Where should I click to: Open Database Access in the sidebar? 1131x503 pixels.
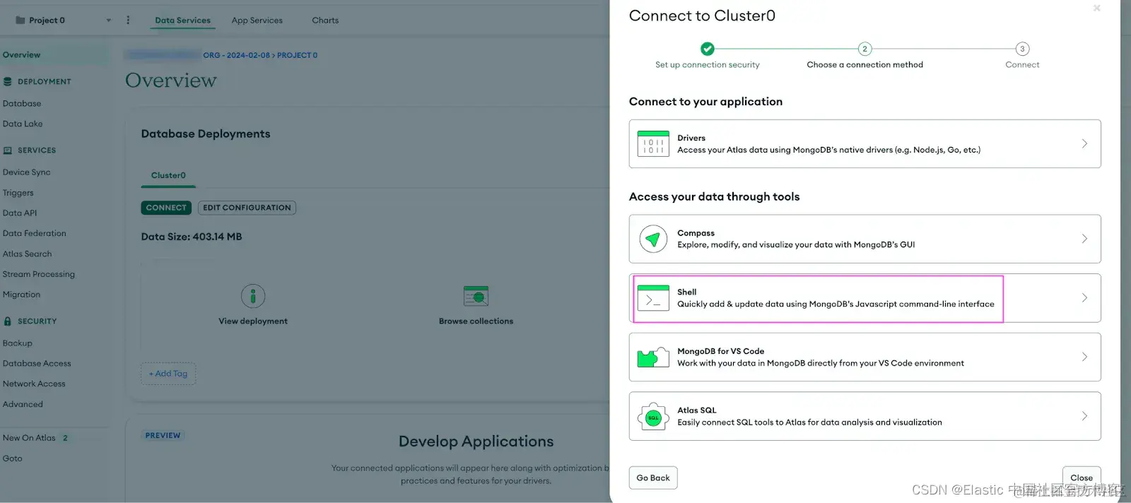[37, 364]
